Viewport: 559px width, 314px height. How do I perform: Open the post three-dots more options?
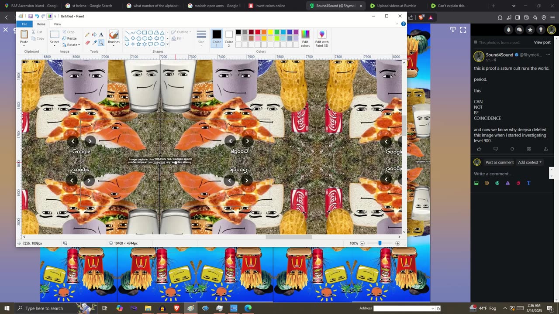click(x=548, y=55)
